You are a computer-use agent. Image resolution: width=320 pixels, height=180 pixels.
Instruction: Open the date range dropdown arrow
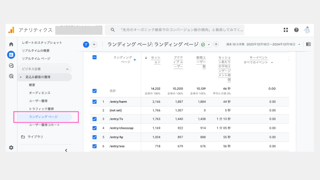tap(299, 44)
